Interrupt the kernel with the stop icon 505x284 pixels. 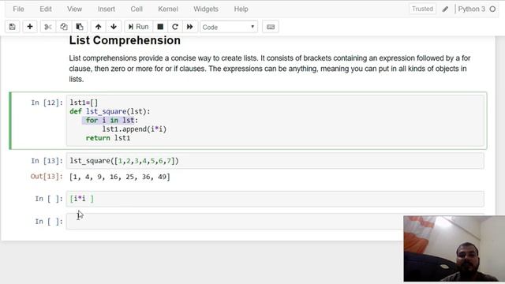(160, 27)
